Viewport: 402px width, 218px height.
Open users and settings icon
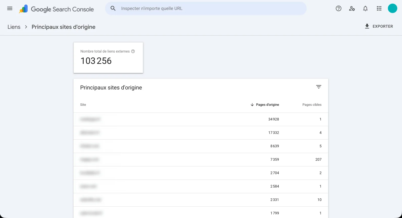352,9
